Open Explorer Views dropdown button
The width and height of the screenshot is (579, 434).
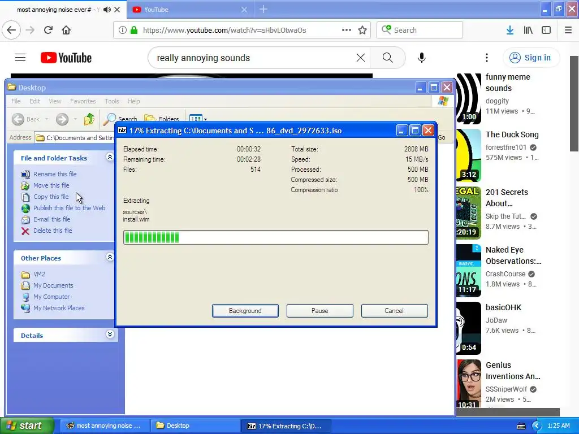click(x=198, y=119)
